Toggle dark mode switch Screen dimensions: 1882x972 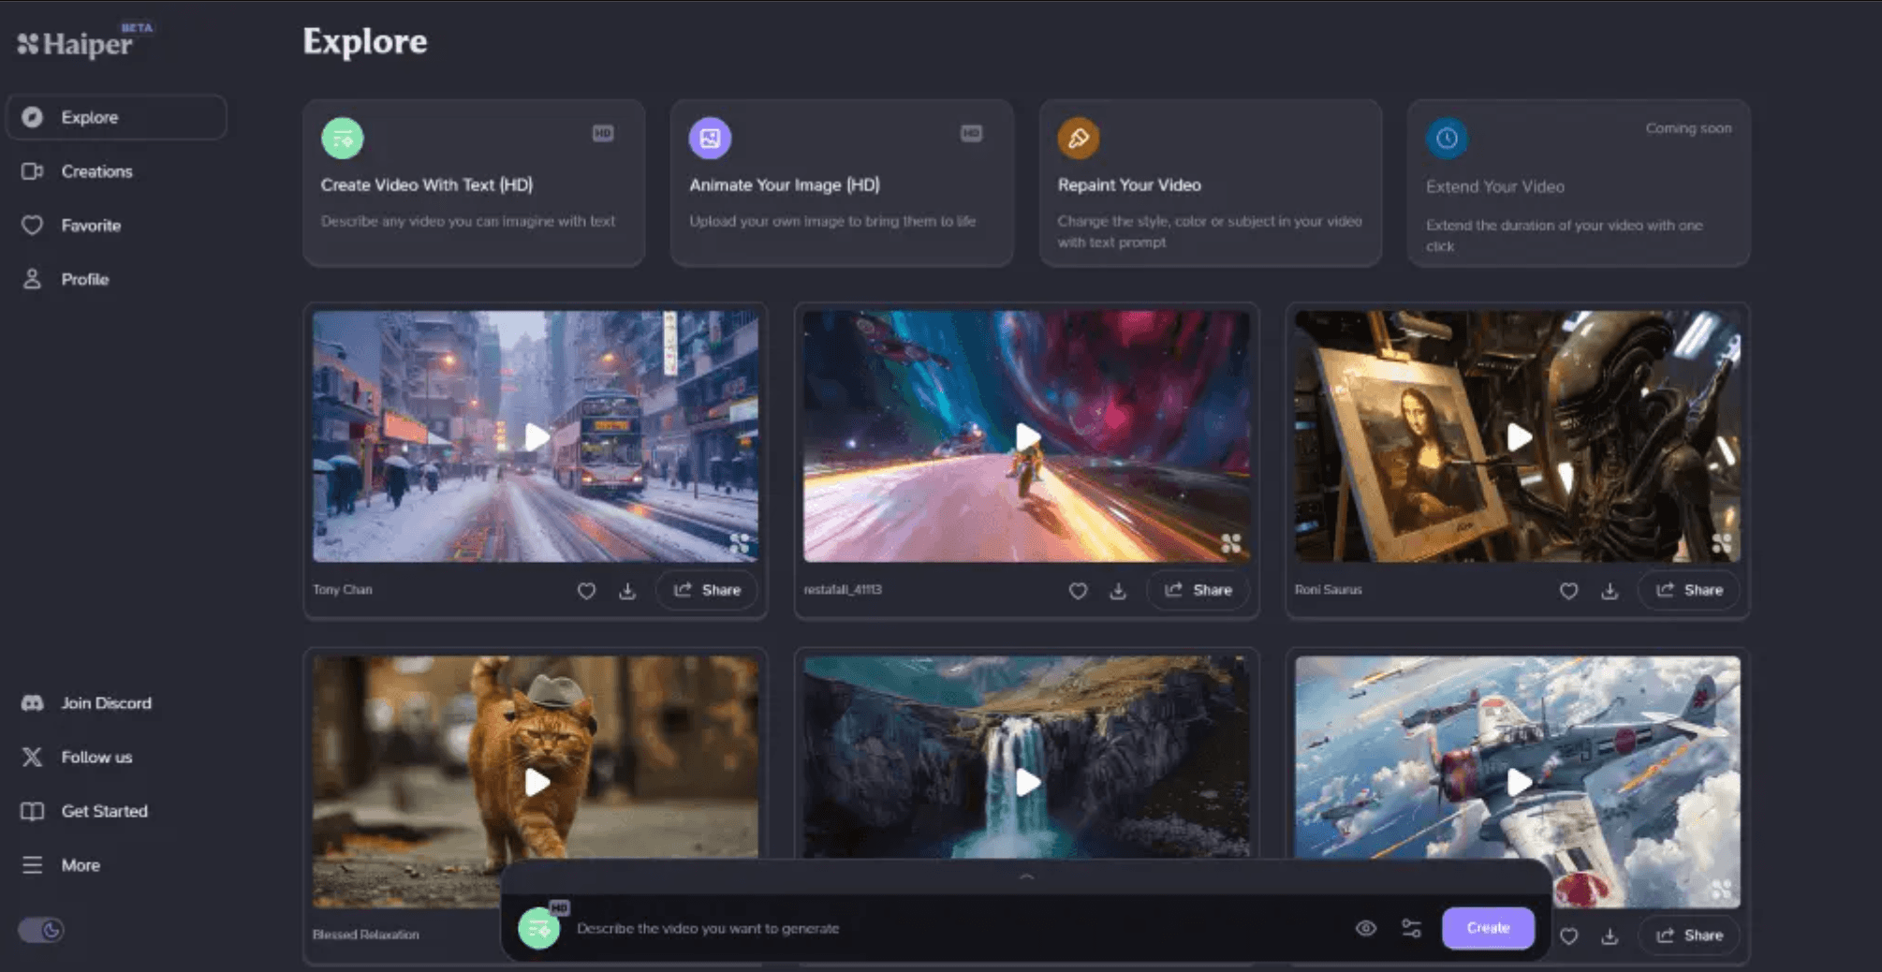(x=41, y=930)
